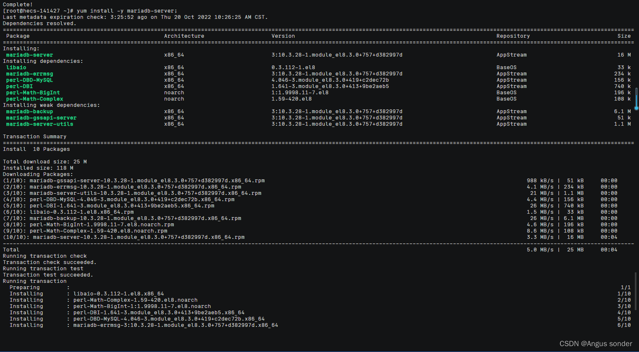This screenshot has height=352, width=639.
Task: Select the mariadb-errmsg package name
Action: pos(29,74)
